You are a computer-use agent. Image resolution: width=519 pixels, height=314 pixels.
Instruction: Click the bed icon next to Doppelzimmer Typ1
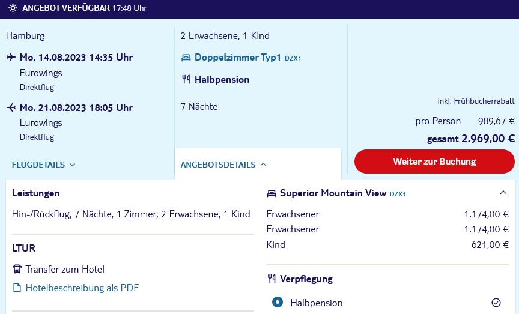coord(186,58)
